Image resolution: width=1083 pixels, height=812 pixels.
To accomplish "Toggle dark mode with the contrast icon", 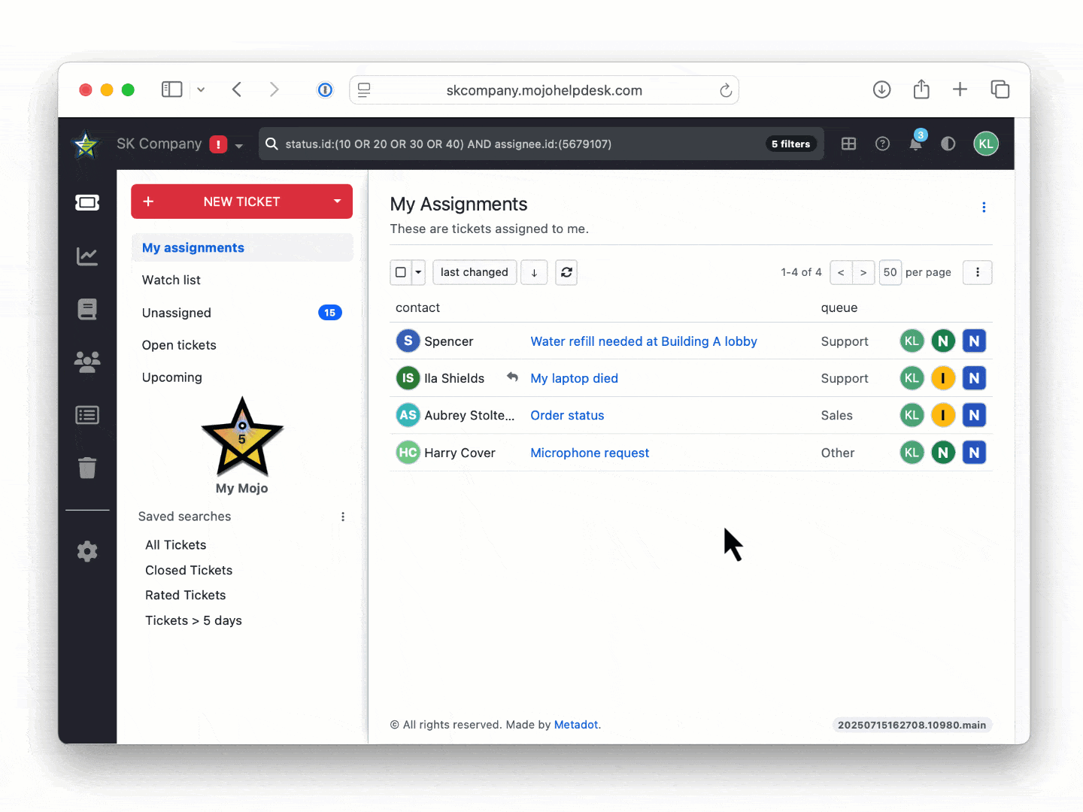I will [x=948, y=144].
